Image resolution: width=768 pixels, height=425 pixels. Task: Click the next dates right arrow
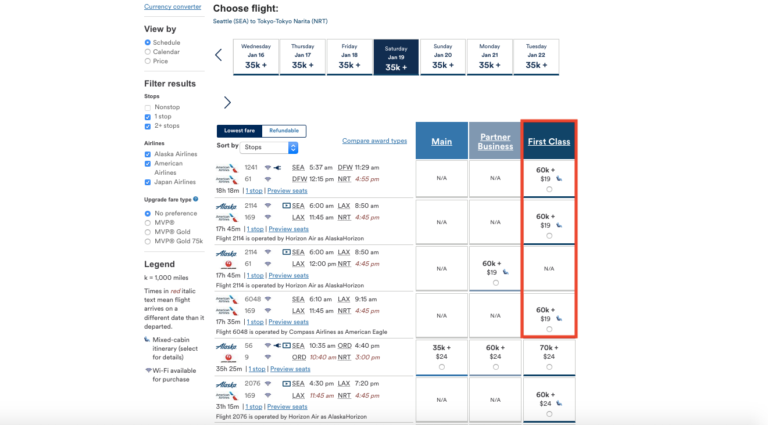(227, 103)
